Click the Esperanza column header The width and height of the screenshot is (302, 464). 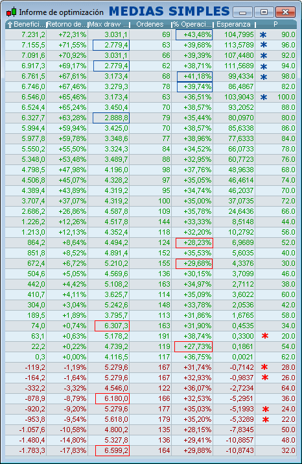pyautogui.click(x=234, y=24)
